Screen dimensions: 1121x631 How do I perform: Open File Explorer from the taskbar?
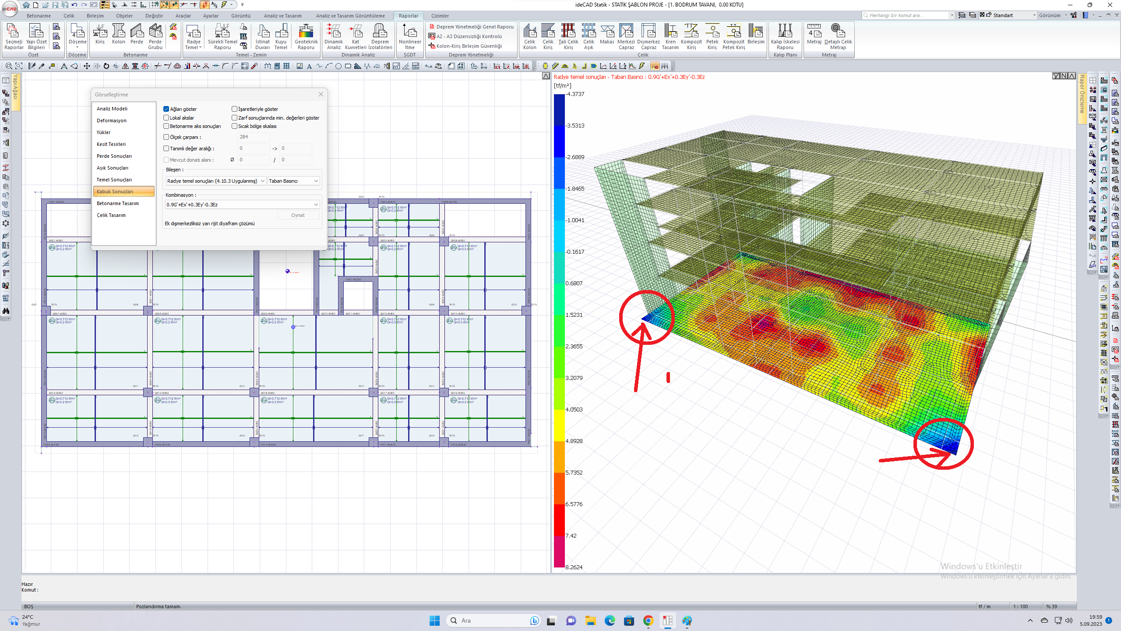pos(590,620)
